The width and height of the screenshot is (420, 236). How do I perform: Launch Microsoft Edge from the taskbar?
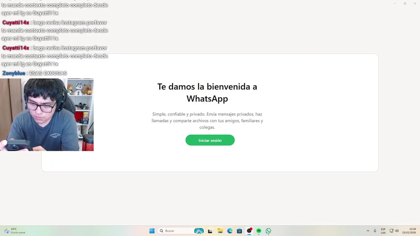pos(230,231)
